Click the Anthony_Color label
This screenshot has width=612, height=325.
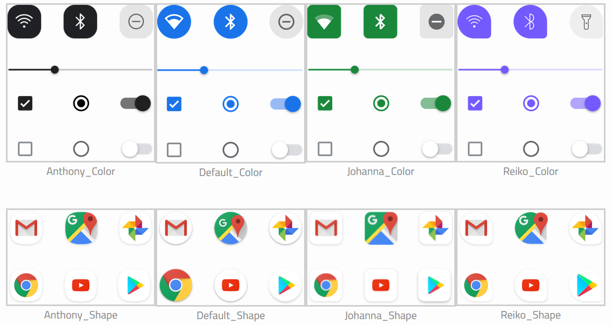pos(80,171)
